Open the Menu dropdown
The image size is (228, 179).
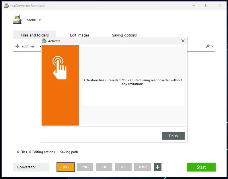pos(34,20)
